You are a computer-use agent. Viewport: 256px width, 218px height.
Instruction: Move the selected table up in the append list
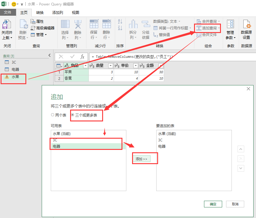[241, 149]
